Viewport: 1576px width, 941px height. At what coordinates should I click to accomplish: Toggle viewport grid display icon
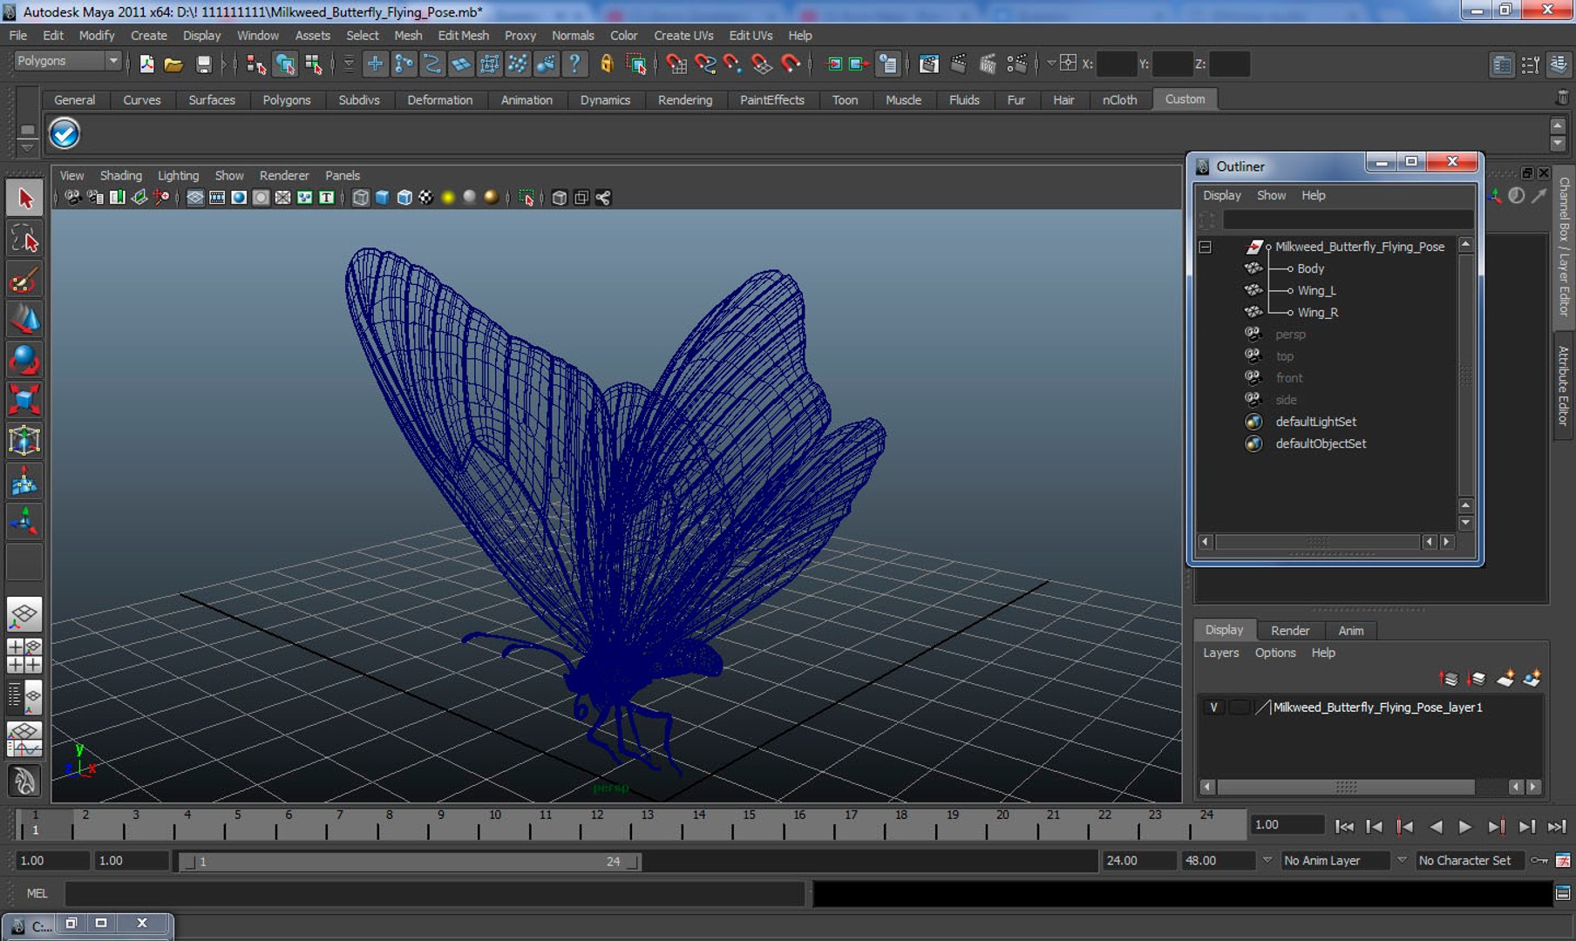pos(195,198)
